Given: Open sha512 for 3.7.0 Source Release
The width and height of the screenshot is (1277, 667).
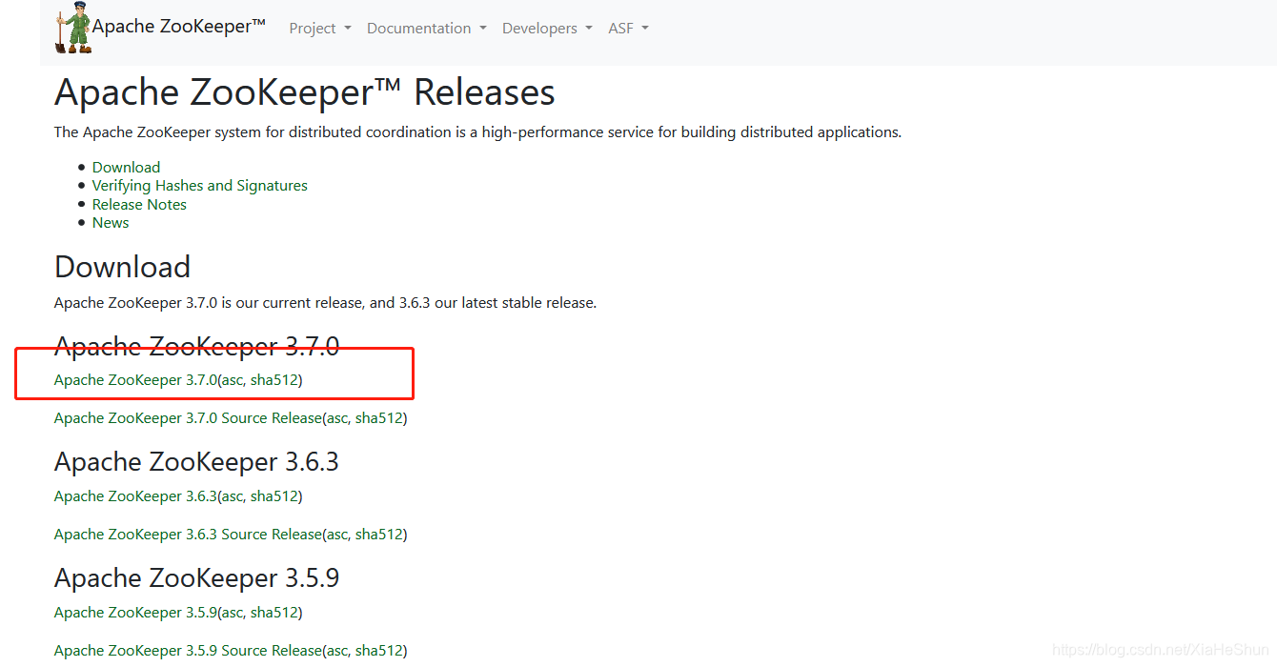Looking at the screenshot, I should click(379, 418).
